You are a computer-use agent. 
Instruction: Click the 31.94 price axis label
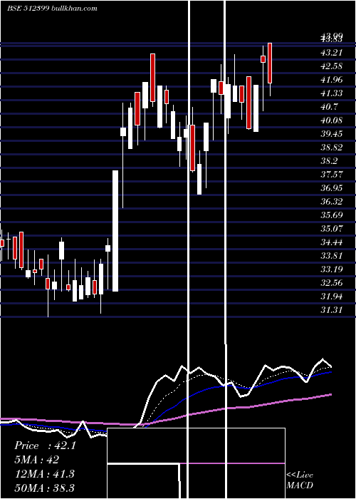(x=332, y=297)
